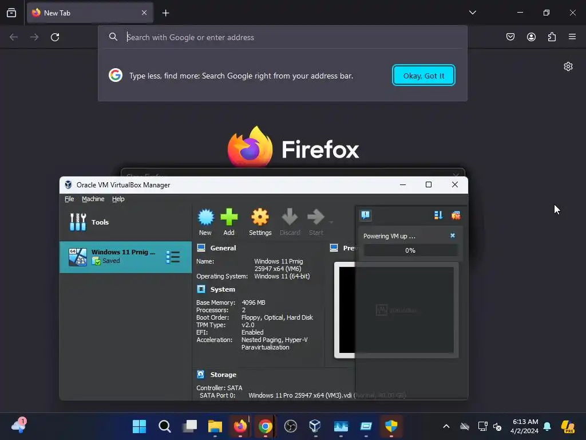Open the File menu in VirtualBox
Screen dimensions: 586x440
(69, 199)
